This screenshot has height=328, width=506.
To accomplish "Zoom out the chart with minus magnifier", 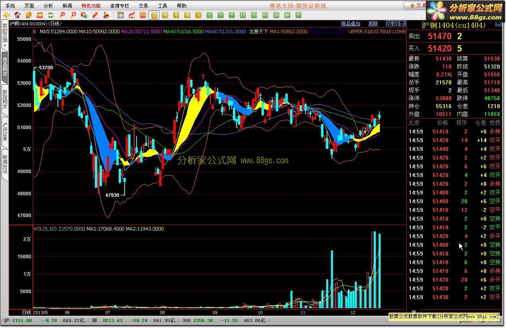I will pyautogui.click(x=73, y=15).
